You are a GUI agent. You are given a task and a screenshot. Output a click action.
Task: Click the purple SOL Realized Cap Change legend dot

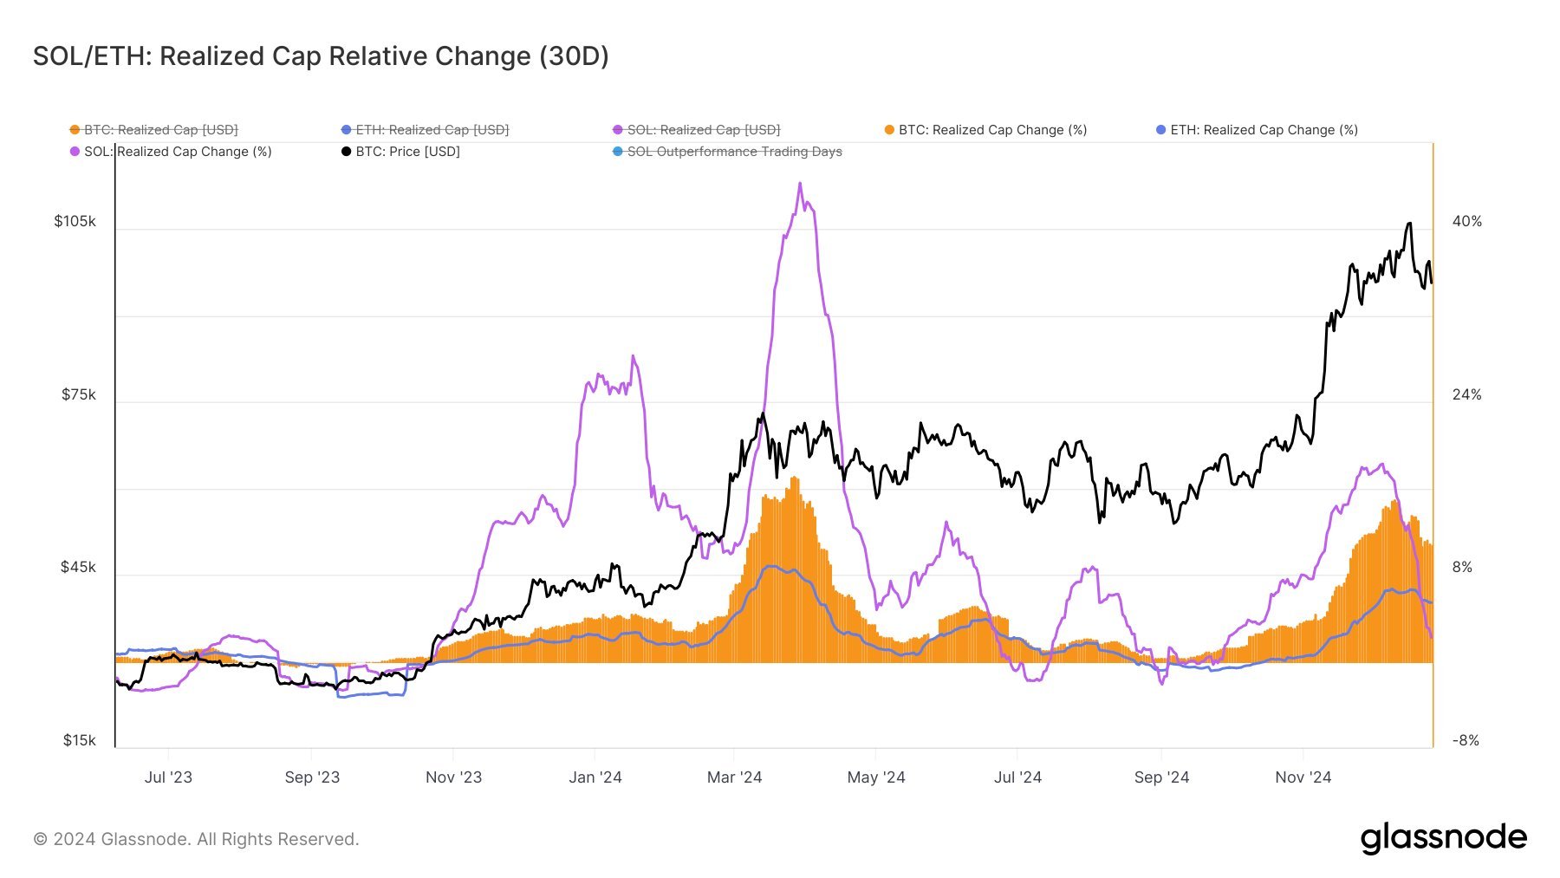click(75, 152)
